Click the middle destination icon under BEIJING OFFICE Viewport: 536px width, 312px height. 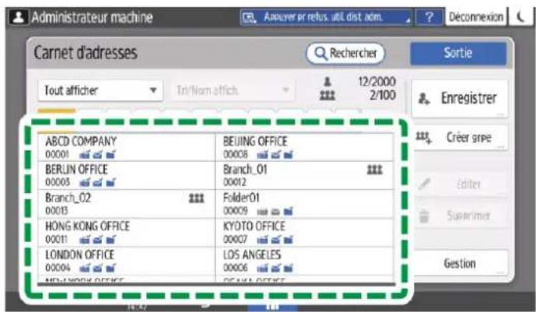(275, 155)
